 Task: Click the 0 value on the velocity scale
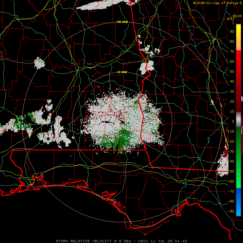[x=233, y=122]
